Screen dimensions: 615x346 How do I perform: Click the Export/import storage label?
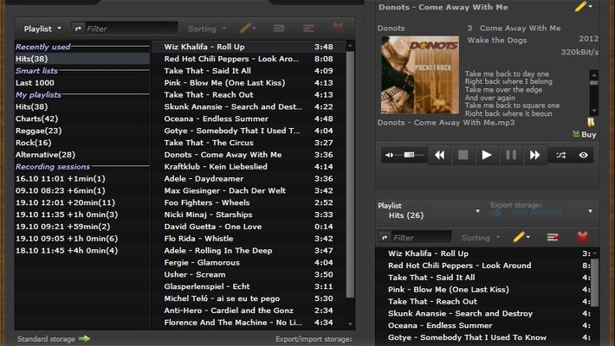pyautogui.click(x=314, y=339)
